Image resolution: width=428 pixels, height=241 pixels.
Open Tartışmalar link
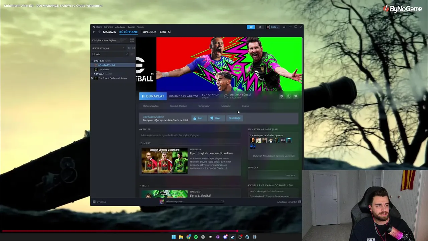tap(204, 106)
